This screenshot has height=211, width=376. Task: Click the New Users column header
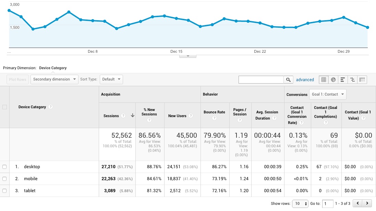pos(177,116)
